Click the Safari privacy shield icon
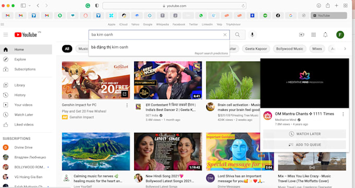The image size is (355, 188). pyautogui.click(x=97, y=6)
